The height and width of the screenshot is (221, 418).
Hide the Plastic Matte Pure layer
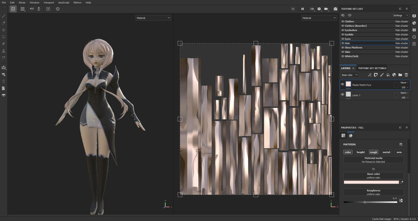[342, 84]
